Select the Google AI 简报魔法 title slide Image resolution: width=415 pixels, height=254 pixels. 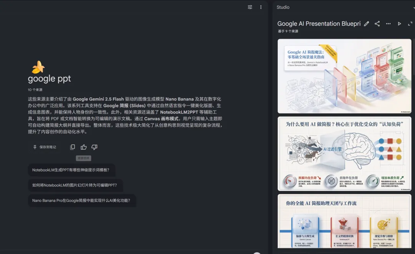click(344, 76)
